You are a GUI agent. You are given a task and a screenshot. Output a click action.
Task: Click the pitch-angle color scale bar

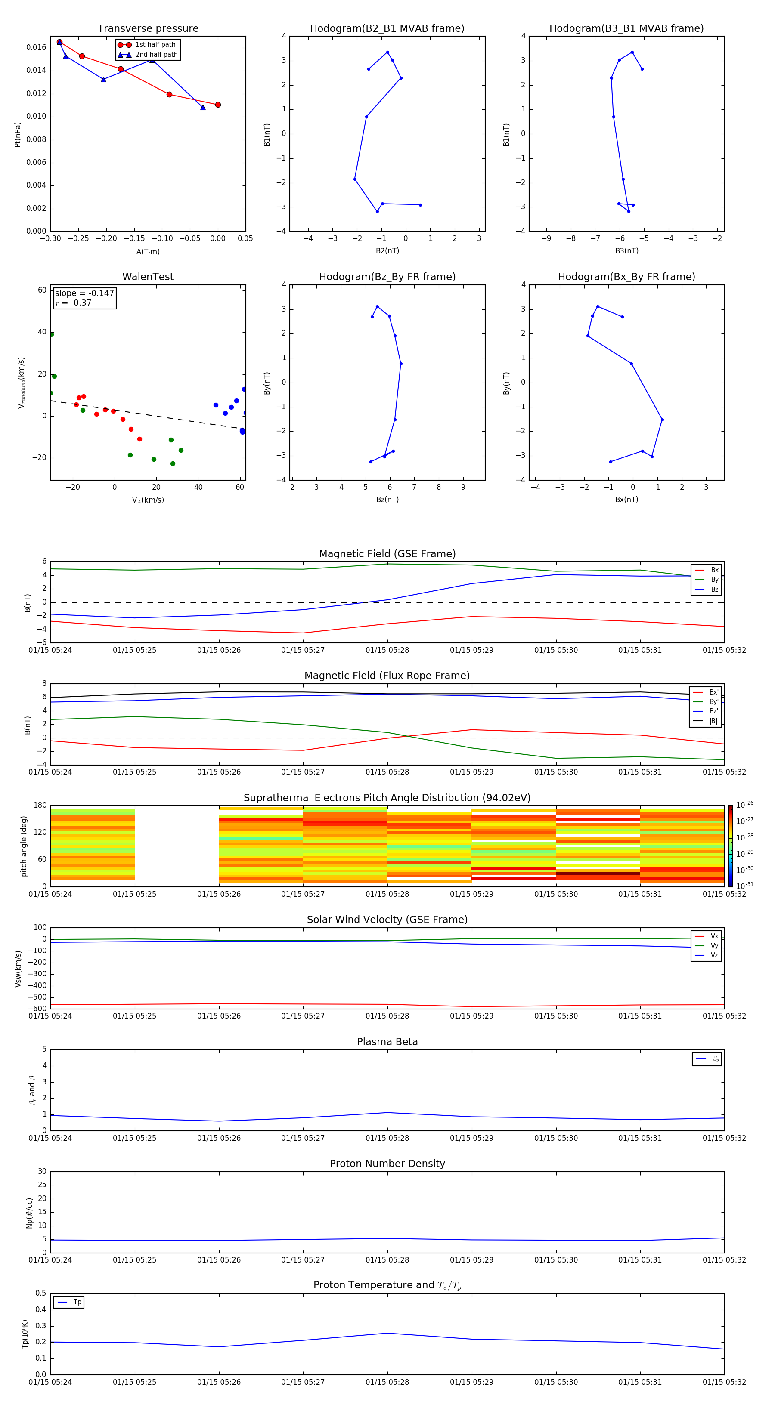[730, 846]
